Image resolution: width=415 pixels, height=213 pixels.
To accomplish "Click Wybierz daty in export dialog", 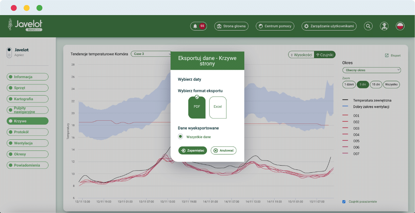I will [189, 79].
